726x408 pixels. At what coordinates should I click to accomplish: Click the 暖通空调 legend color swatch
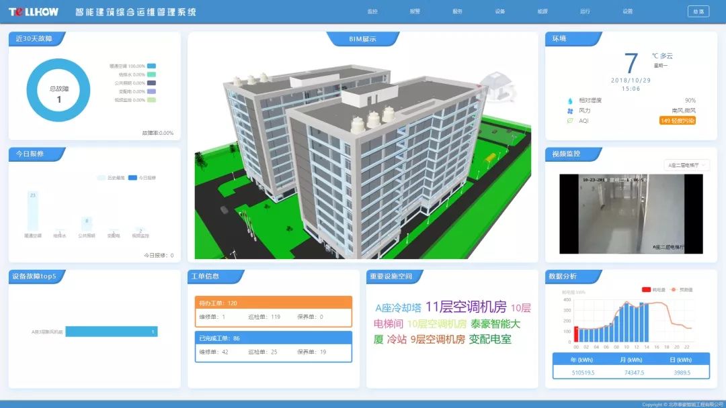(151, 66)
